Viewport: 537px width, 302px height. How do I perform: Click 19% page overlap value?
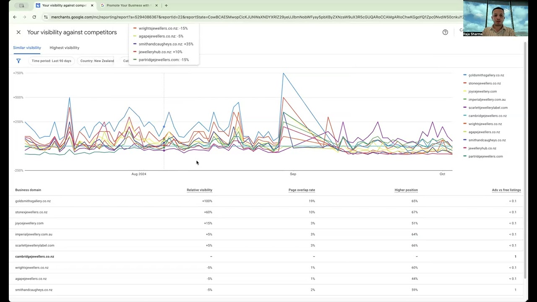coord(312,201)
